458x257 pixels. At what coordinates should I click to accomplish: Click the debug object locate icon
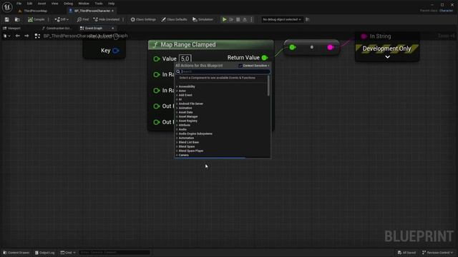coord(307,19)
